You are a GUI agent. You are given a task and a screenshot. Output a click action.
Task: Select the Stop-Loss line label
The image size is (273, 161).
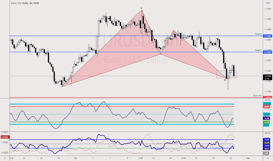tap(257, 95)
